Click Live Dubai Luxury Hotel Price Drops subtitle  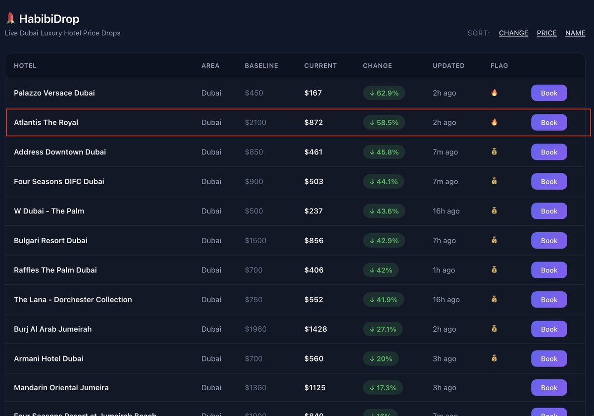[x=63, y=33]
